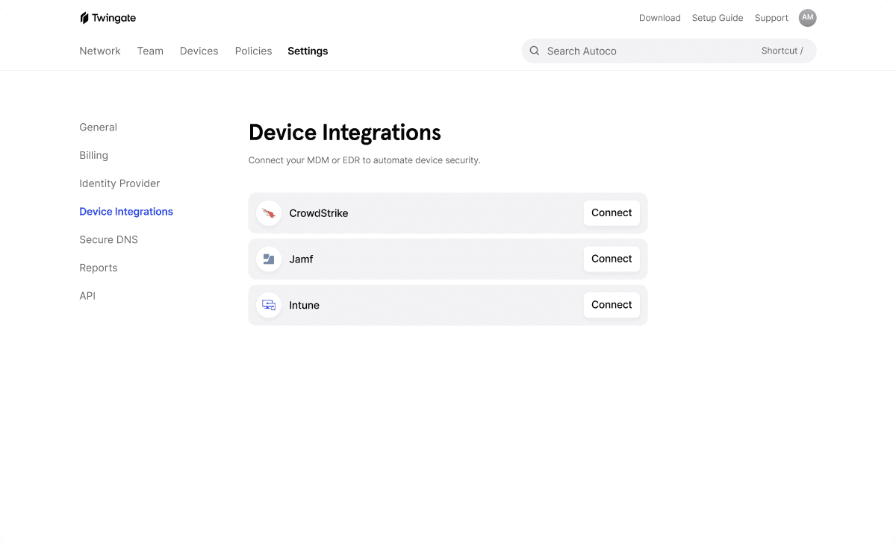Click the Device Integrations heading
The width and height of the screenshot is (896, 548).
(345, 133)
